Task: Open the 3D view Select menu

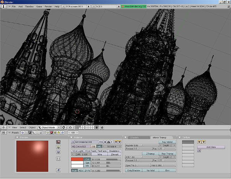Action: (x=23, y=128)
